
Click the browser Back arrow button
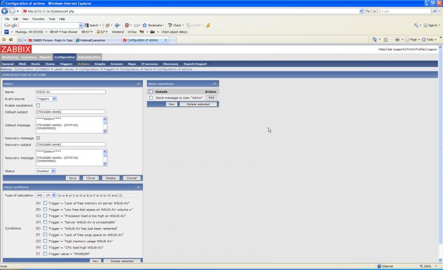tap(4, 11)
